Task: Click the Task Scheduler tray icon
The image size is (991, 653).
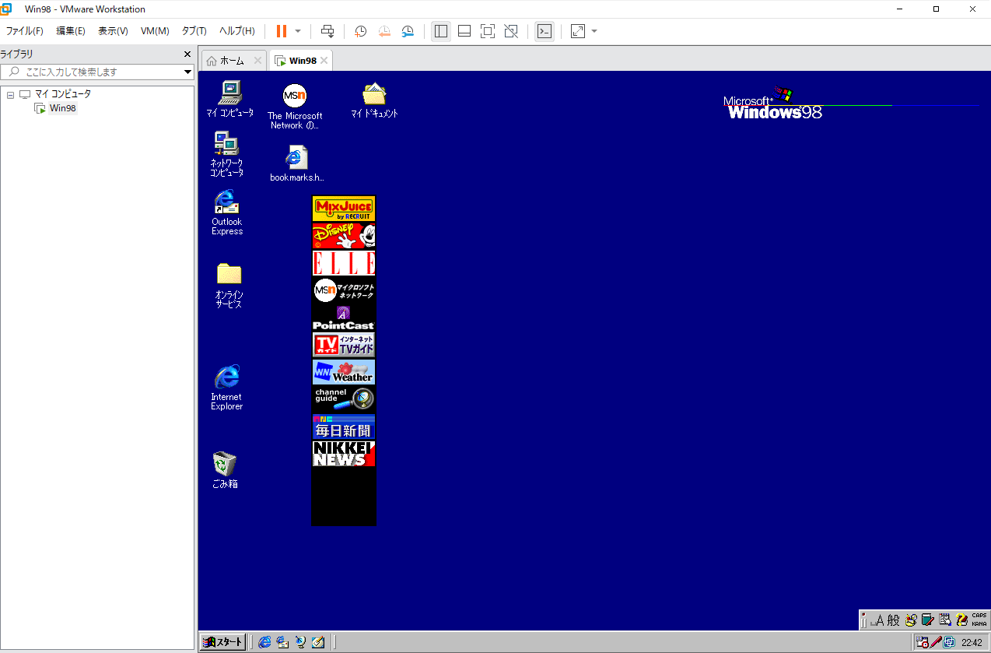Action: pos(923,642)
